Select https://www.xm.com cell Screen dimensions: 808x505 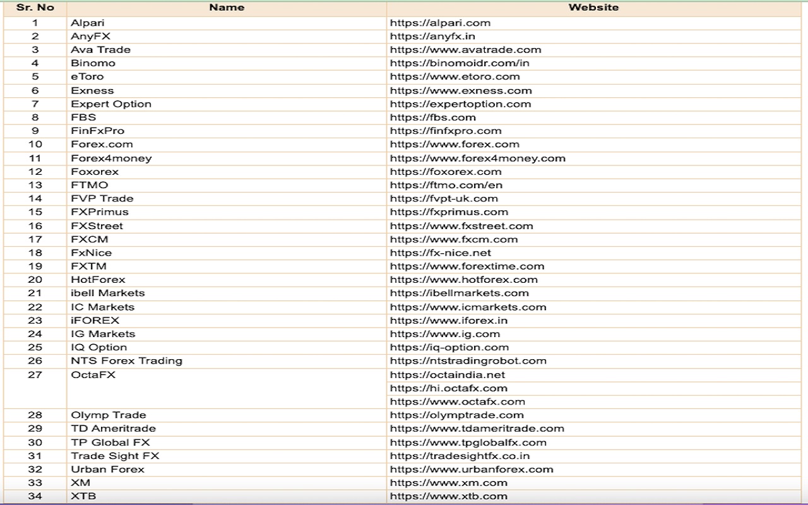click(593, 482)
